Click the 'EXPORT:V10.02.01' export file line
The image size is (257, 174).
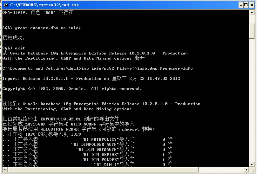[x=61, y=119]
